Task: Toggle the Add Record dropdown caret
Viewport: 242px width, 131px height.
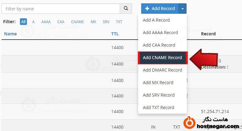Action: 183,9
